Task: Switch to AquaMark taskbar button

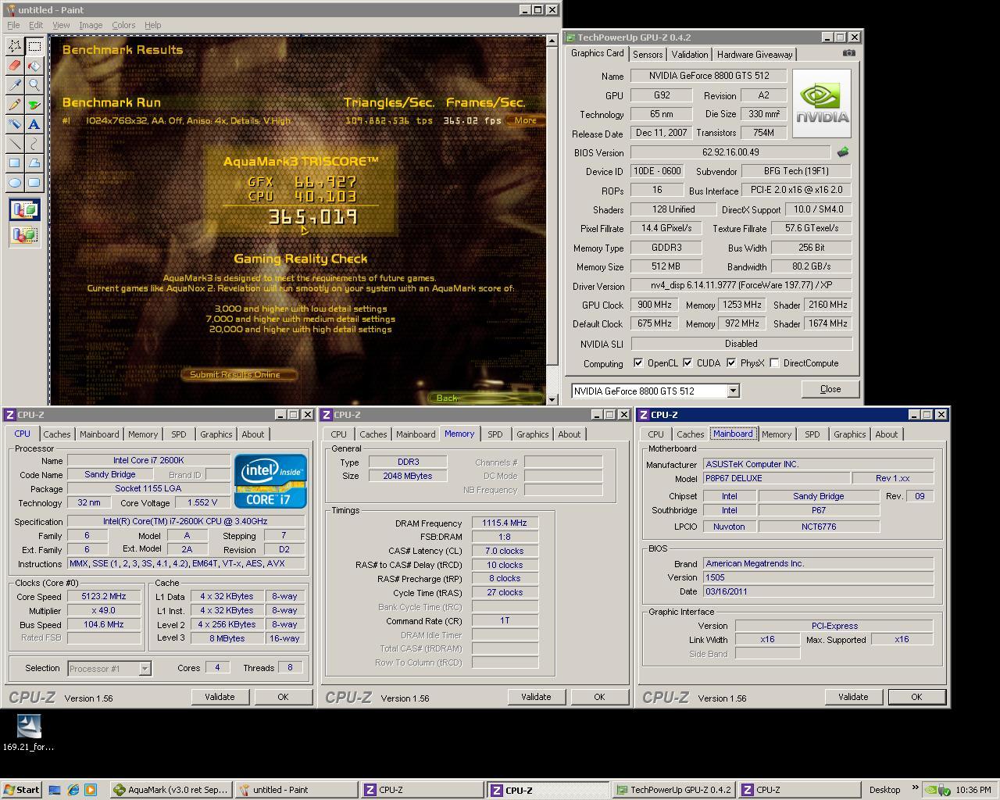Action: pyautogui.click(x=171, y=790)
